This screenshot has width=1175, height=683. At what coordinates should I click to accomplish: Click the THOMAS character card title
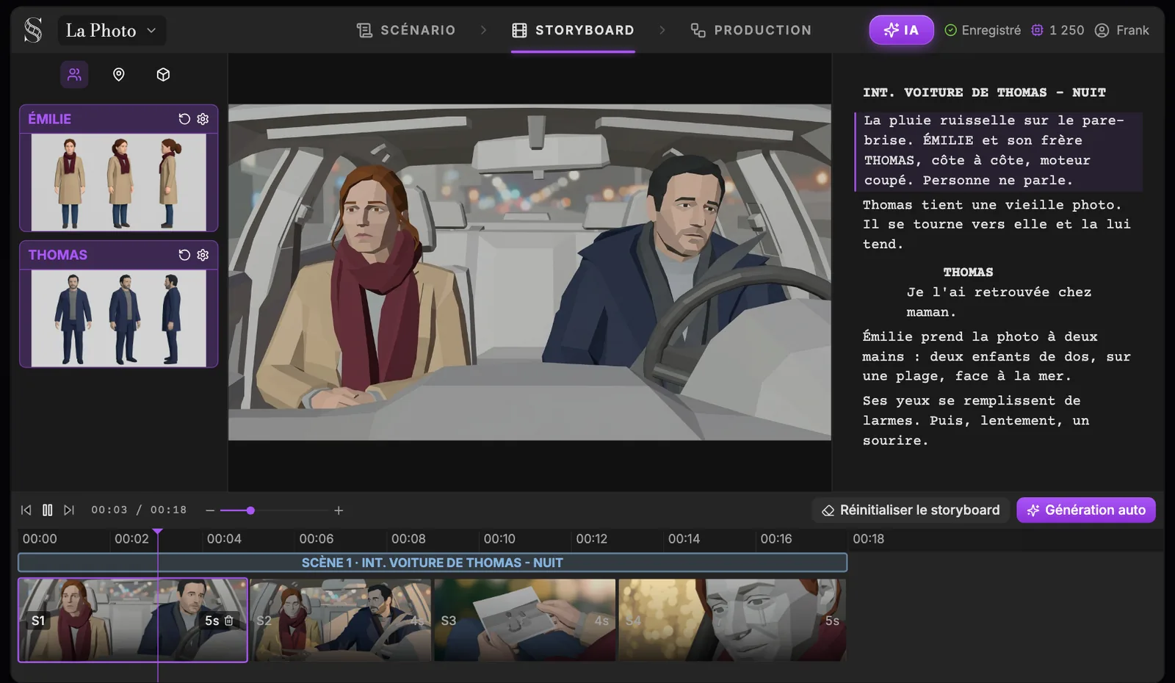(x=58, y=255)
